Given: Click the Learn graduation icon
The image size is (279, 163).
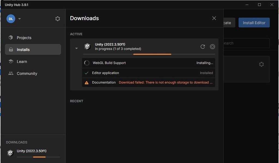Looking at the screenshot, I should point(11,61).
